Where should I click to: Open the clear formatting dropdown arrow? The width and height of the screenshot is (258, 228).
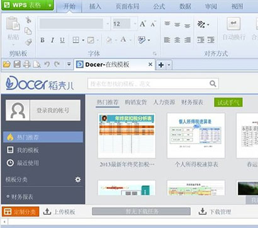point(149,40)
